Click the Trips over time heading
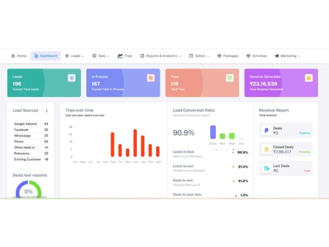 click(x=80, y=110)
